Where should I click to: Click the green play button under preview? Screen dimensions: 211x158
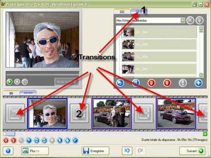point(10,82)
